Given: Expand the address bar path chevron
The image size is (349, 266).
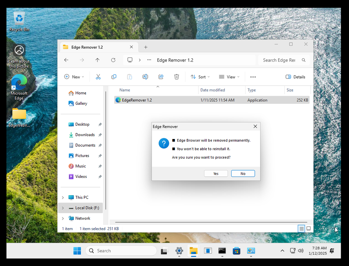Looking at the screenshot, I should coord(140,60).
